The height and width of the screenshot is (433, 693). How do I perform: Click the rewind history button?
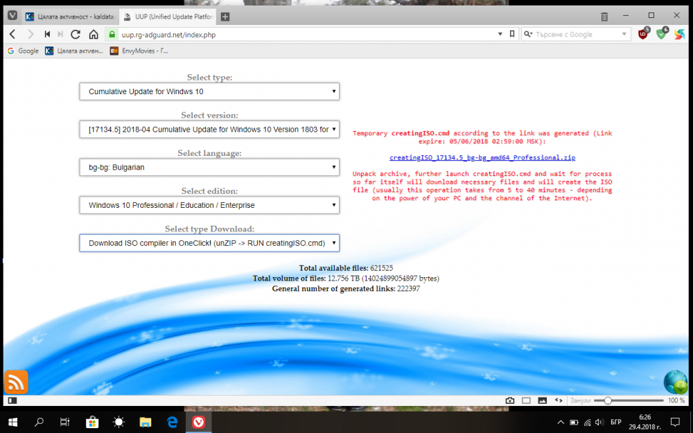pos(47,34)
